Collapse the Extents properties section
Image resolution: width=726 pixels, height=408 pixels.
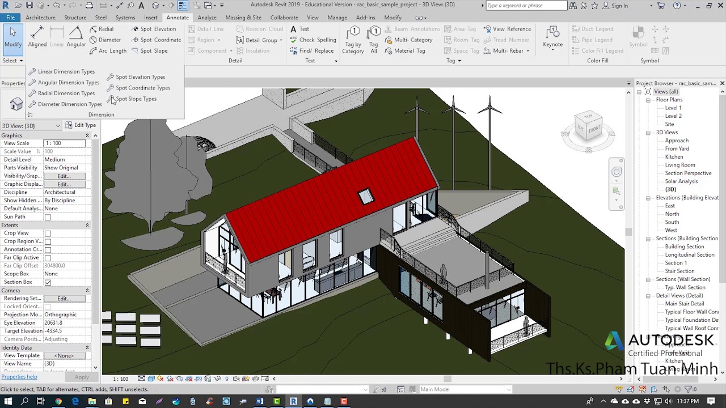pos(87,225)
